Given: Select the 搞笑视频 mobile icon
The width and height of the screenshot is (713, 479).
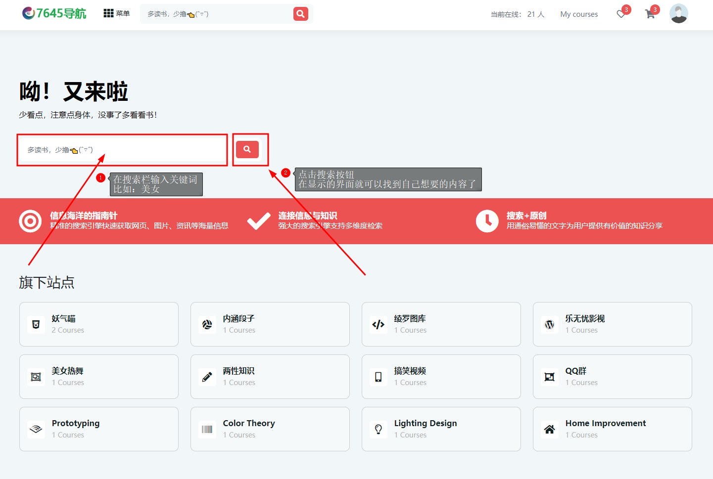Looking at the screenshot, I should (379, 377).
